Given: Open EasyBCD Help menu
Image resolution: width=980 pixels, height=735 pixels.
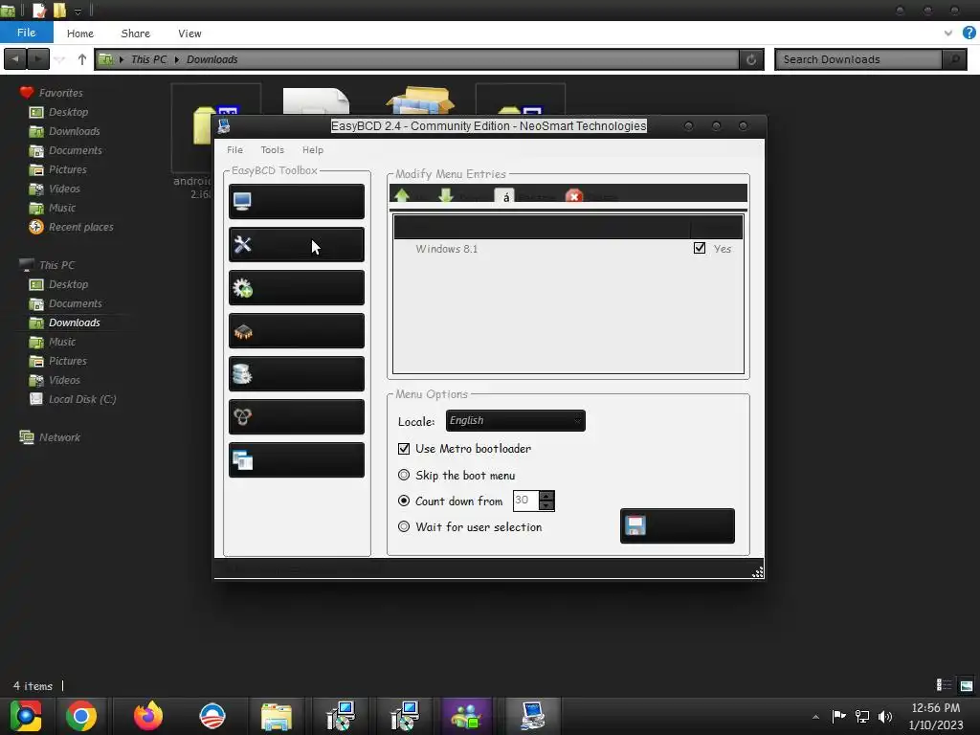Looking at the screenshot, I should click(313, 150).
